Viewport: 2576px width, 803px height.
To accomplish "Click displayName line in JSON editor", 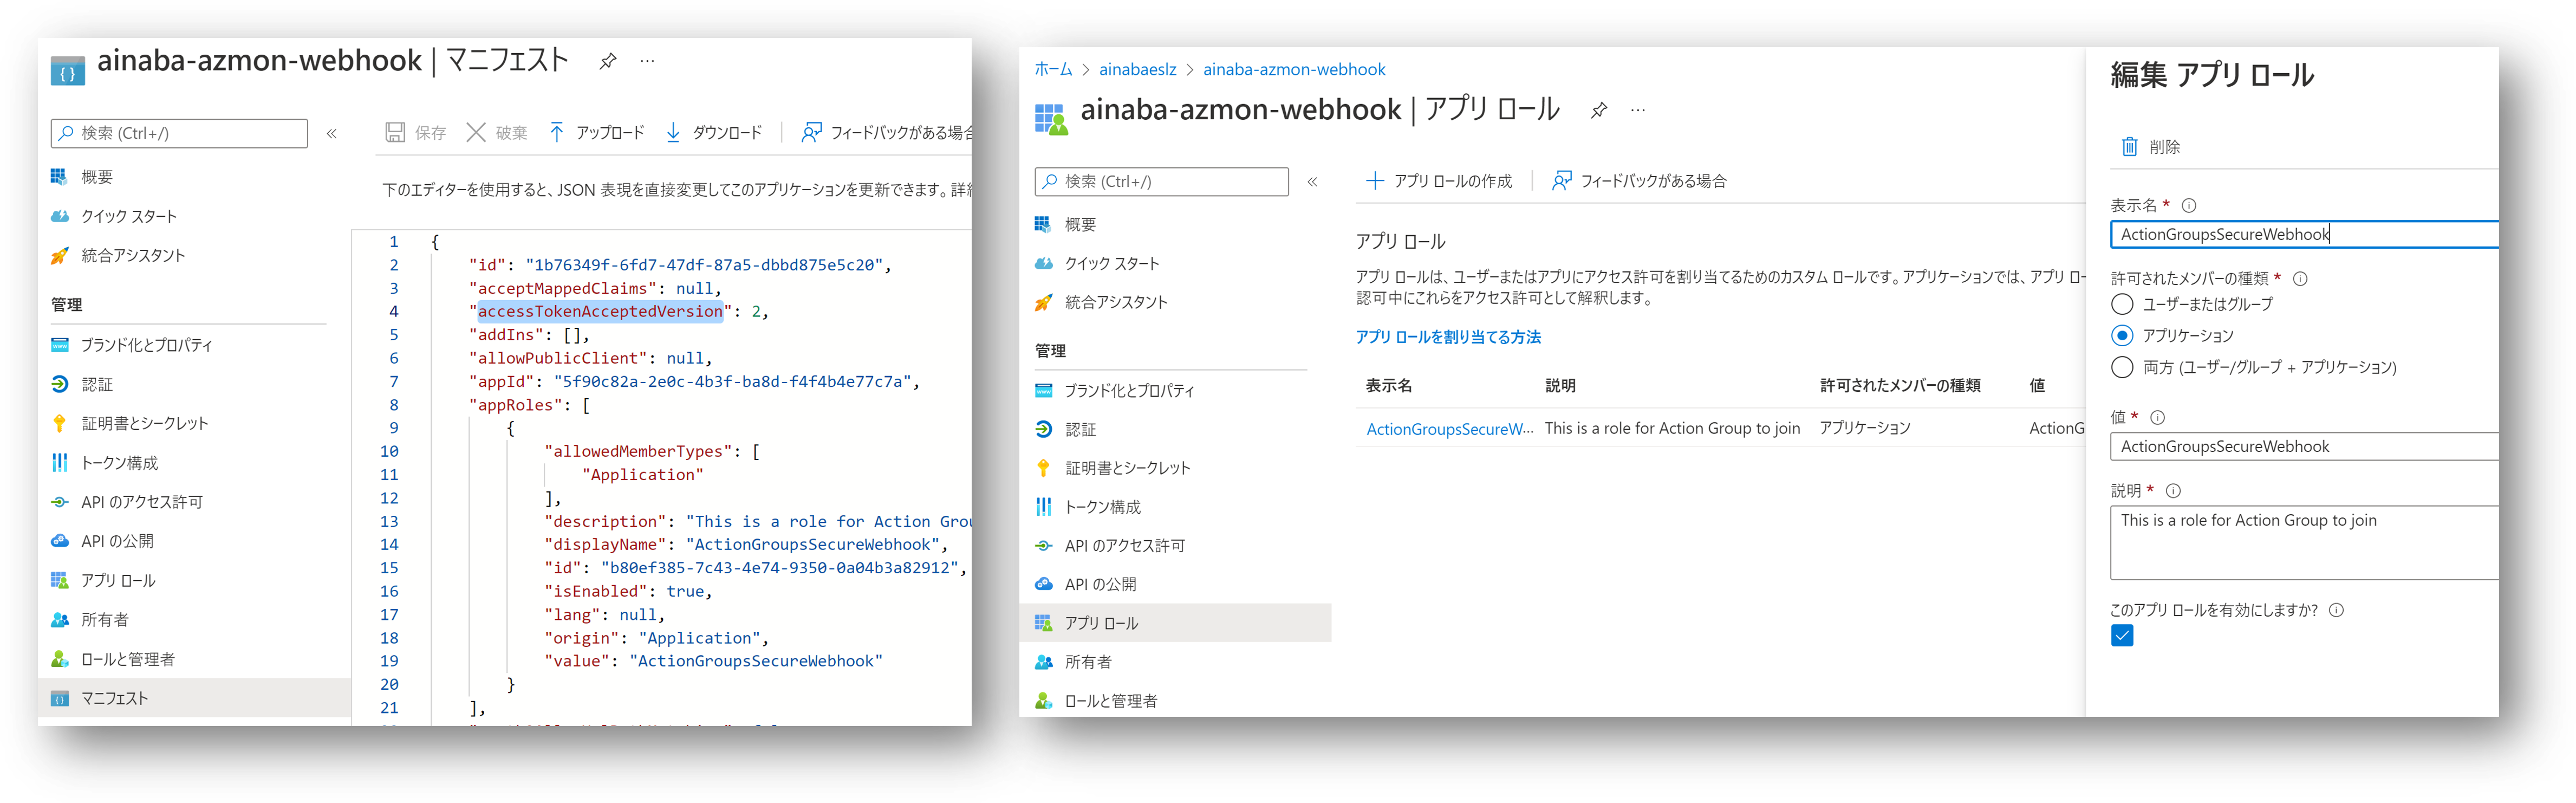I will (745, 544).
